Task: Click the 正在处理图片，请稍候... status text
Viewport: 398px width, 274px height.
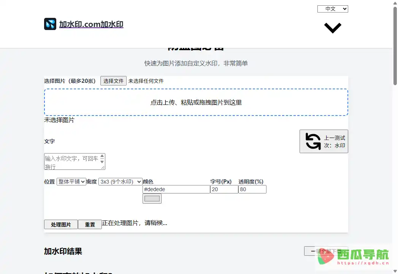Action: 135,223
